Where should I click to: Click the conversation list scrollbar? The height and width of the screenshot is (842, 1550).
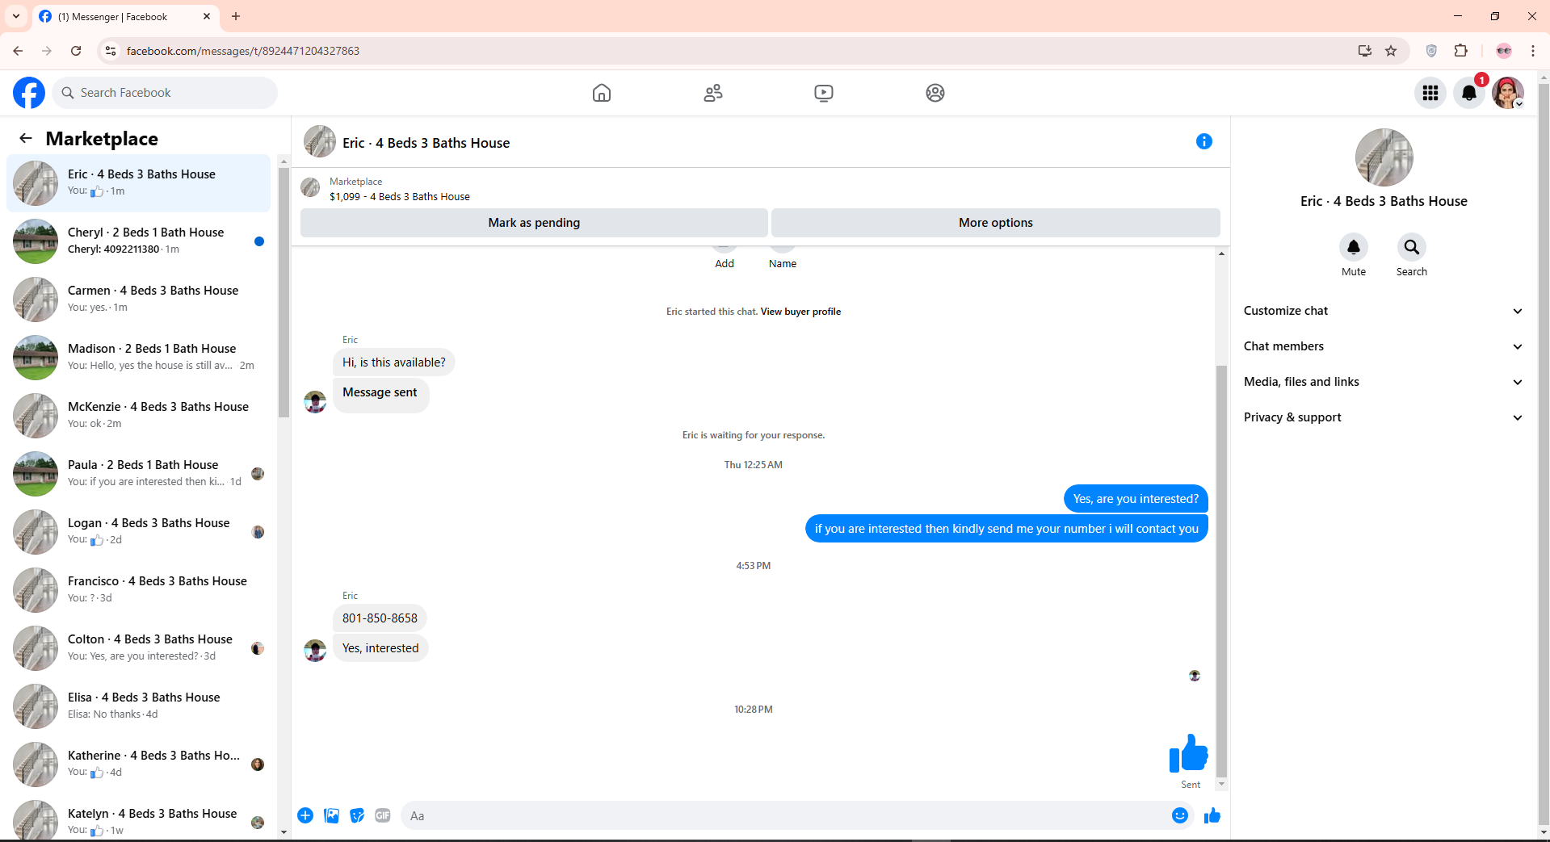click(x=284, y=291)
